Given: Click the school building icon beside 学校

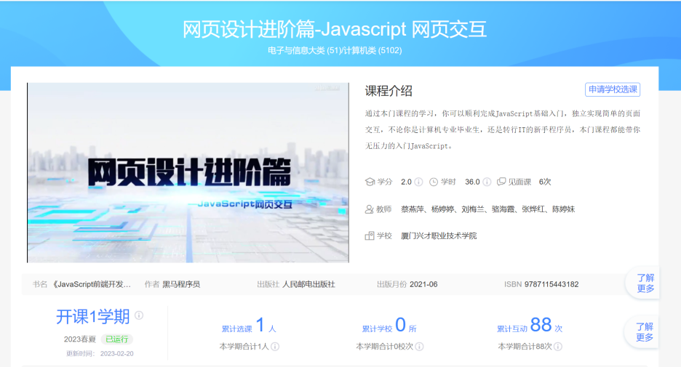Looking at the screenshot, I should point(370,236).
